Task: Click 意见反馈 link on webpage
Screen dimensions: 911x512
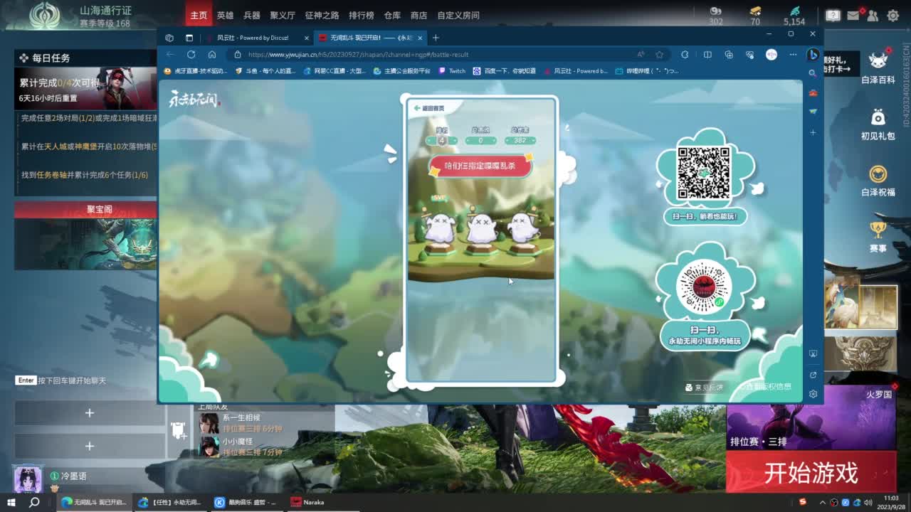Action: (x=704, y=388)
